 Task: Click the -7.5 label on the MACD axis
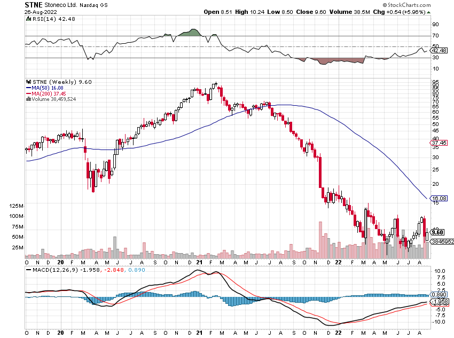440,316
